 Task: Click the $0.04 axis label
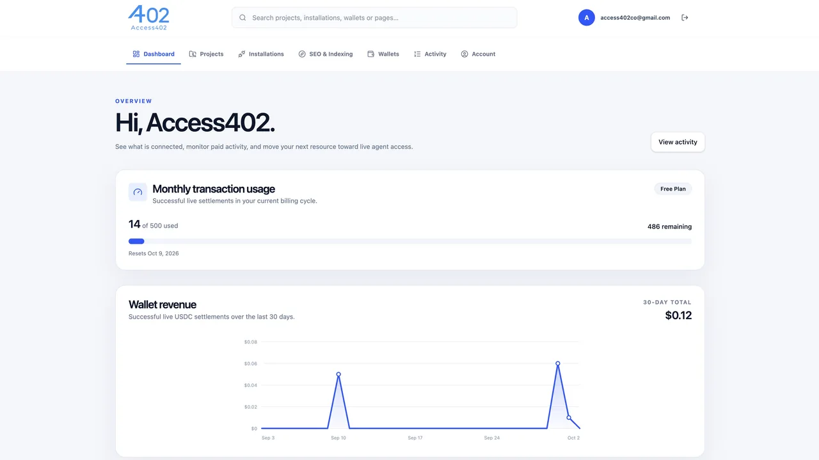tap(250, 385)
